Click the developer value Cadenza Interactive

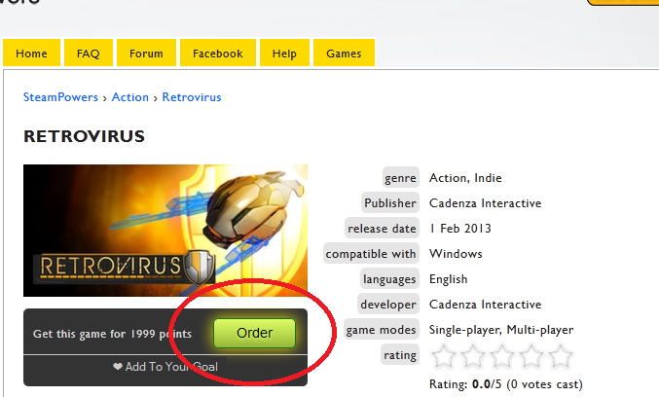click(485, 305)
